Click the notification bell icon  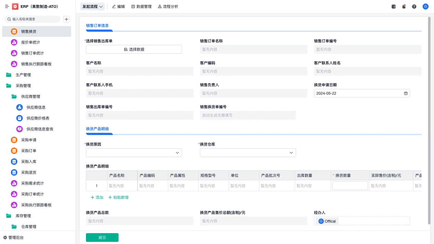click(x=404, y=7)
